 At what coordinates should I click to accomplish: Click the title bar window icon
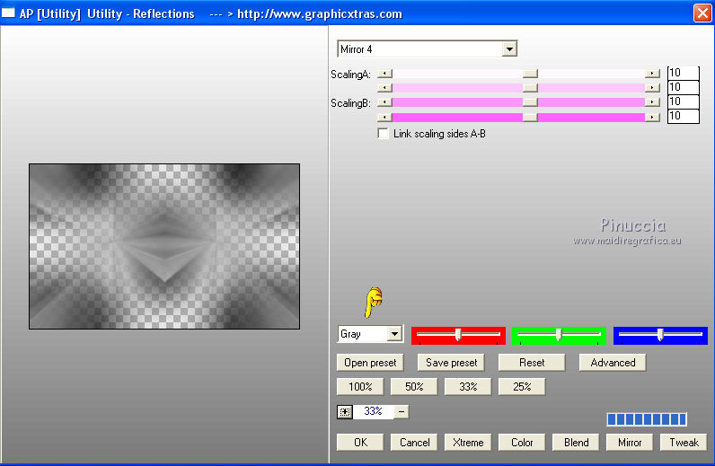[8, 13]
